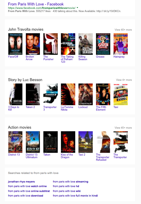Expand View 4+ more Luc Besson stories
This screenshot has width=141, height=204.
(124, 80)
